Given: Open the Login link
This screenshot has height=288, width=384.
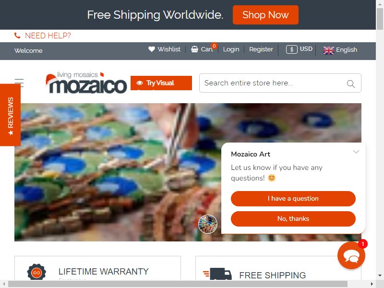Looking at the screenshot, I should (x=231, y=49).
